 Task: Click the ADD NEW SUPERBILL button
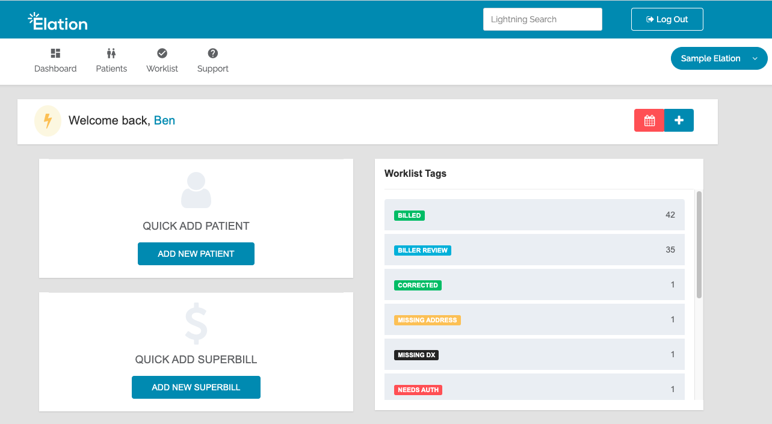click(x=196, y=387)
